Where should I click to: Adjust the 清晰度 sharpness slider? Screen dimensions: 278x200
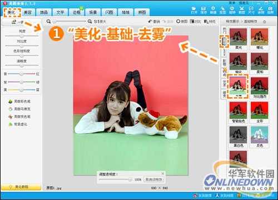click(22, 66)
